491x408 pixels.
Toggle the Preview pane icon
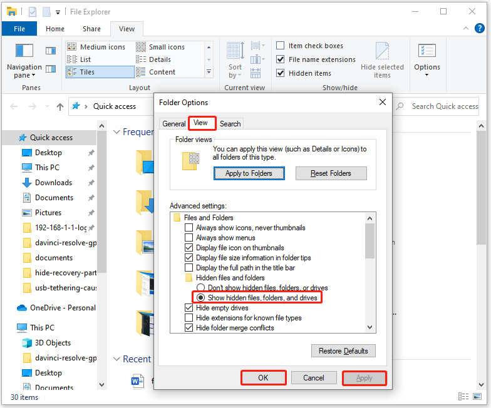point(50,51)
